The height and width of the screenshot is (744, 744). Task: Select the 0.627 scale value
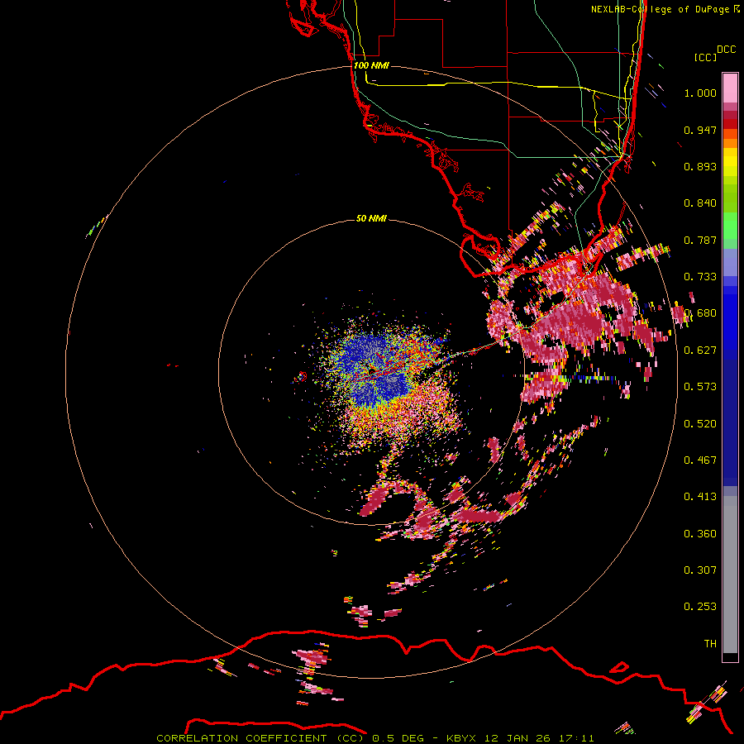pos(700,351)
